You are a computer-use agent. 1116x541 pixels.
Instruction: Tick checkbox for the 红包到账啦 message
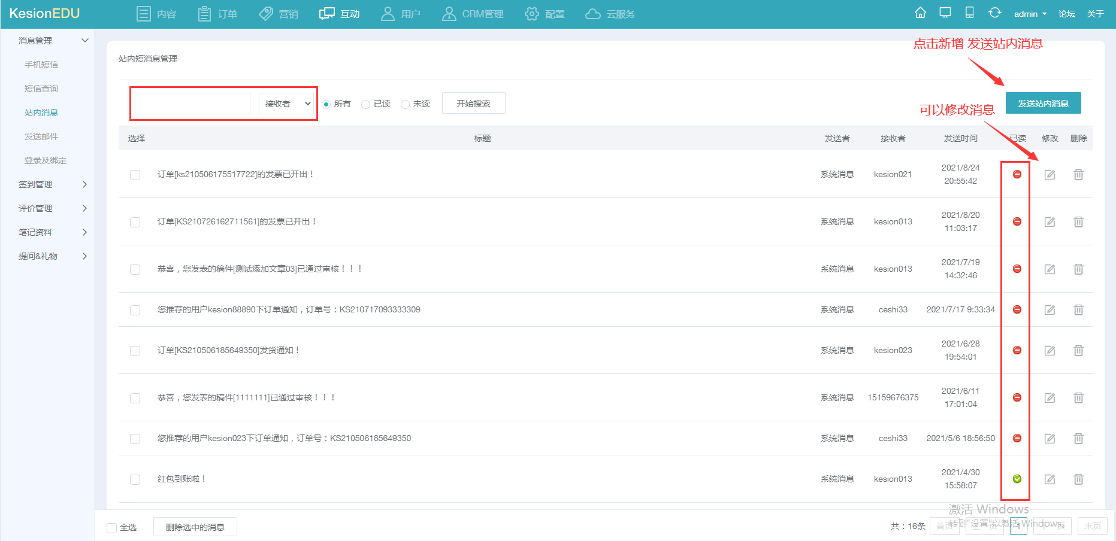coord(135,479)
